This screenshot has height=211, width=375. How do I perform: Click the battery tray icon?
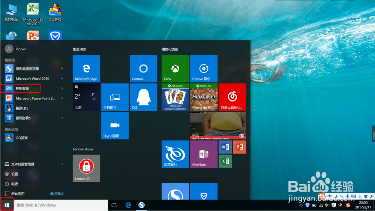pyautogui.click(x=314, y=205)
